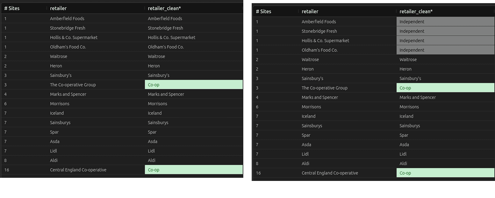Select the Independent cell beside Stonebridge Fresh

[x=445, y=31]
